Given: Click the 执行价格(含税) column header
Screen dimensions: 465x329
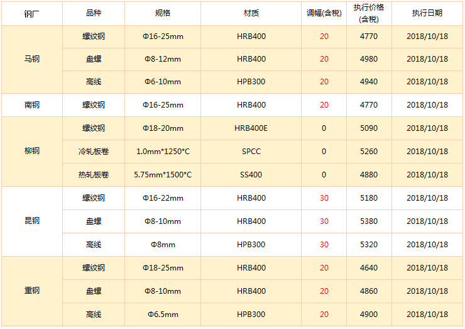Looking at the screenshot, I should click(x=369, y=13).
